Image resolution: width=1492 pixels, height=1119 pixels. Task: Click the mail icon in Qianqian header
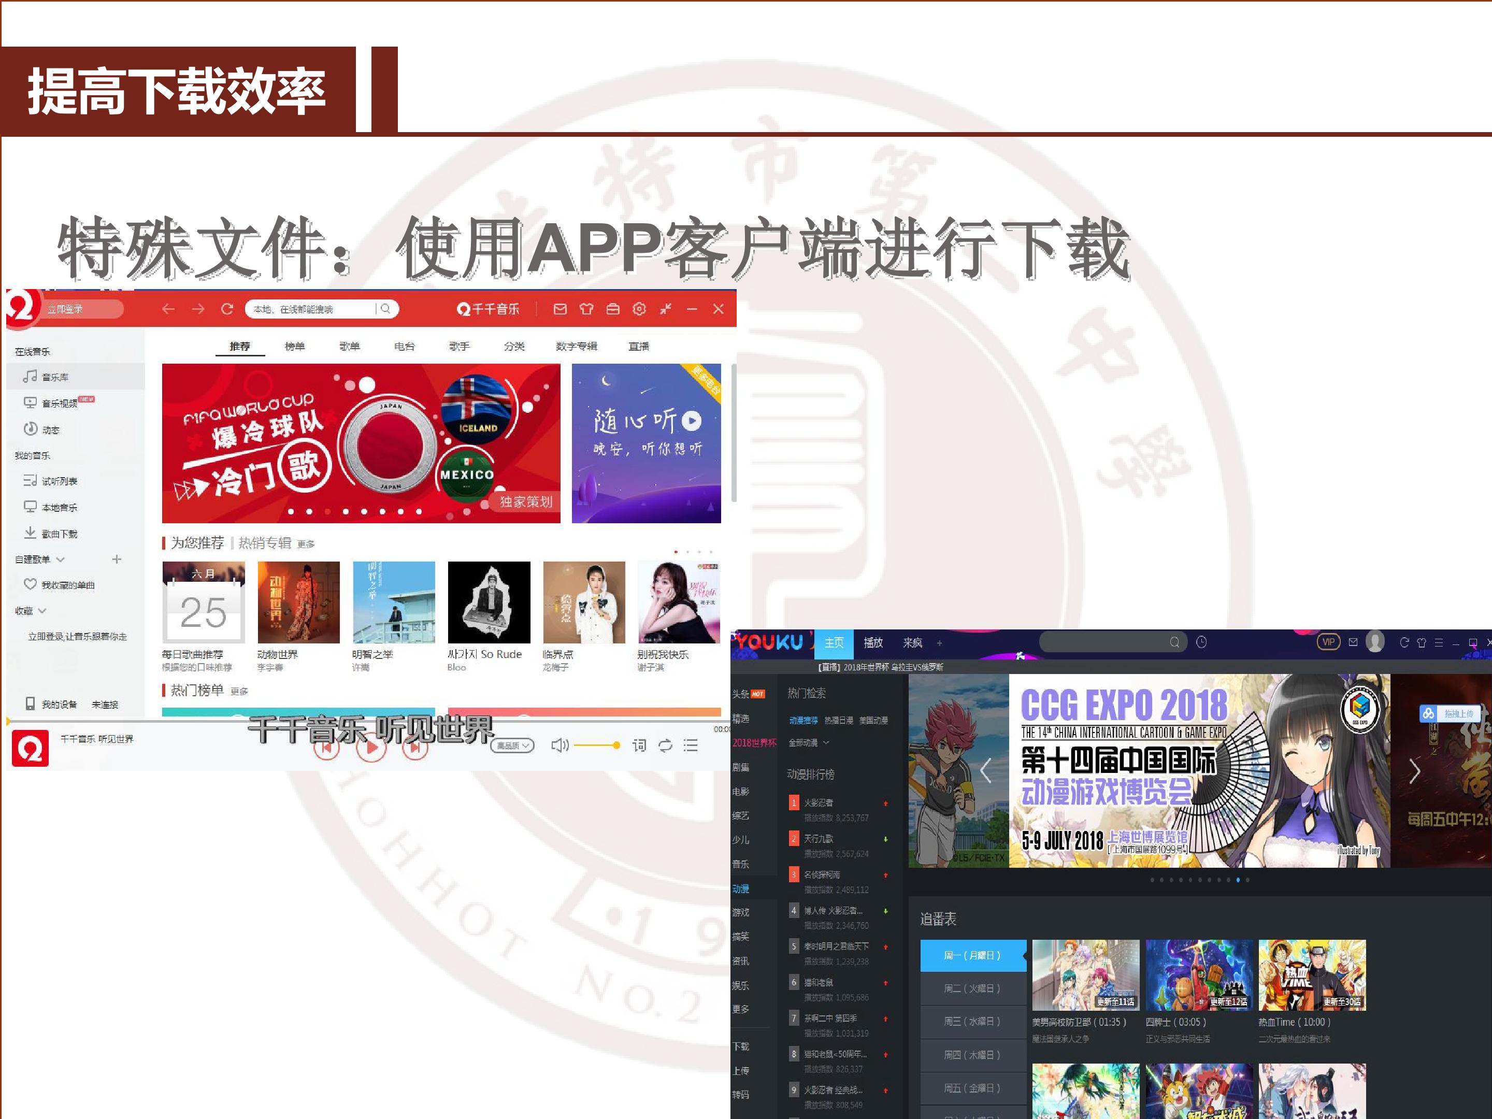560,309
